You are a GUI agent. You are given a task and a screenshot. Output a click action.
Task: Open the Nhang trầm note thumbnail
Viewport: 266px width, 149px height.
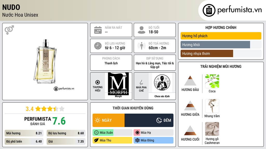(212, 106)
